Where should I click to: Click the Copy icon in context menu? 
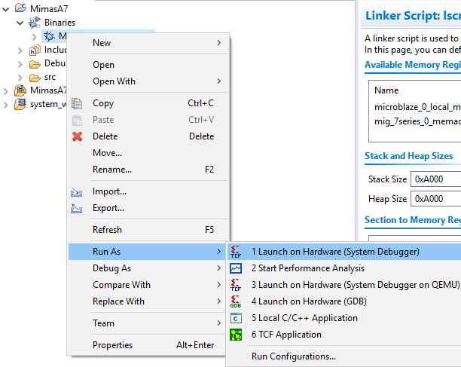[x=77, y=103]
